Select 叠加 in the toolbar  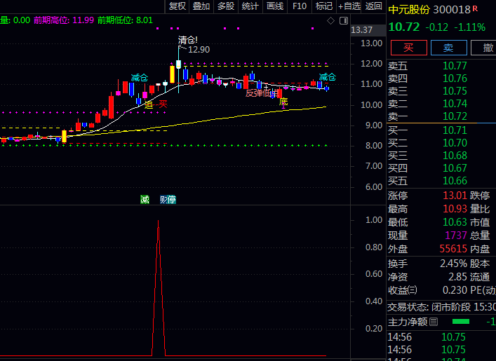pos(201,6)
